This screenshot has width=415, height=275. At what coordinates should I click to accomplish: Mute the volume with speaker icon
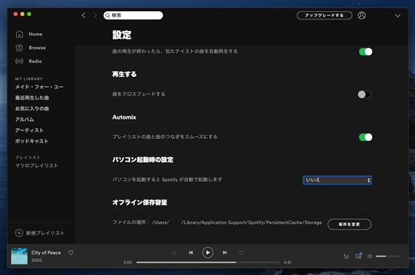370,256
